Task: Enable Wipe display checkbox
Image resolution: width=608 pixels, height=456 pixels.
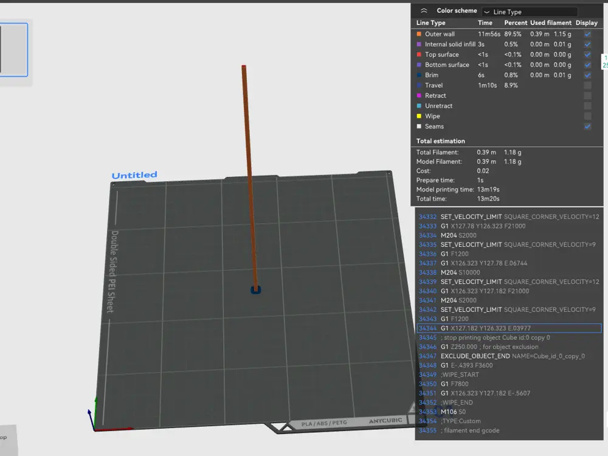Action: coord(587,116)
